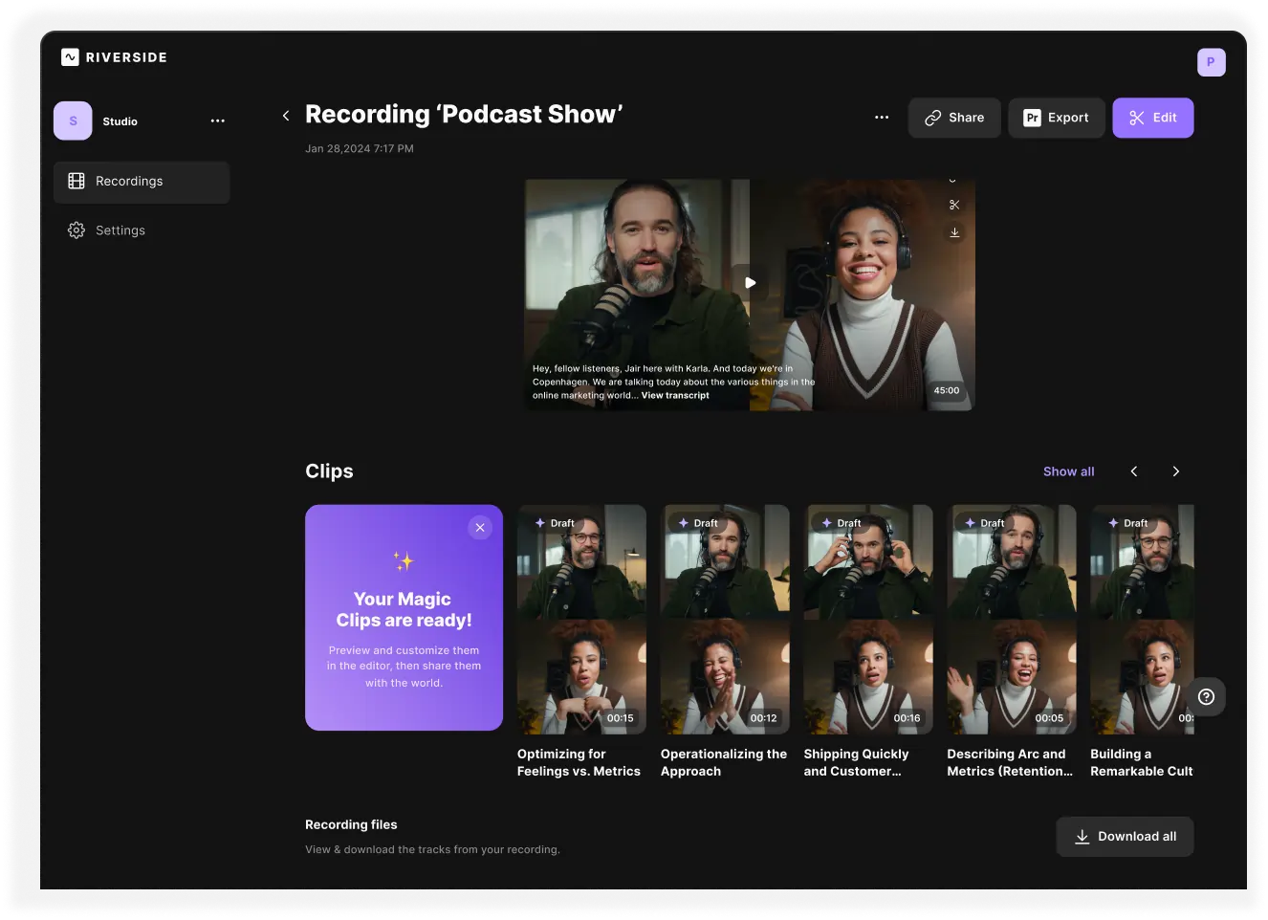The width and height of the screenshot is (1268, 920).
Task: Dismiss the Magic Clips notification card
Action: [480, 527]
